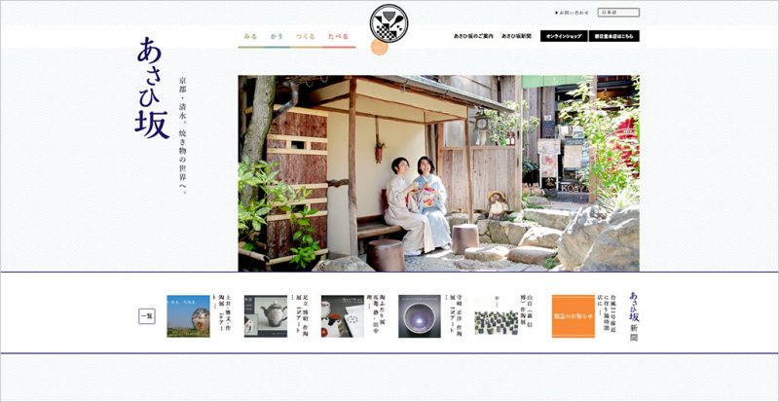Click the お問い合わせ contact link
779x402 pixels.
(574, 13)
